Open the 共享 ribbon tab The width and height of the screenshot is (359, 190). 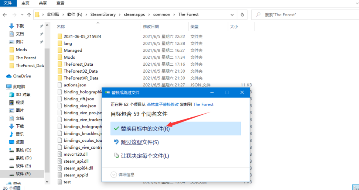point(42,3)
